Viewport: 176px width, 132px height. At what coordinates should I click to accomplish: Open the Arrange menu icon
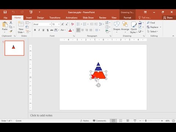click(x=125, y=27)
